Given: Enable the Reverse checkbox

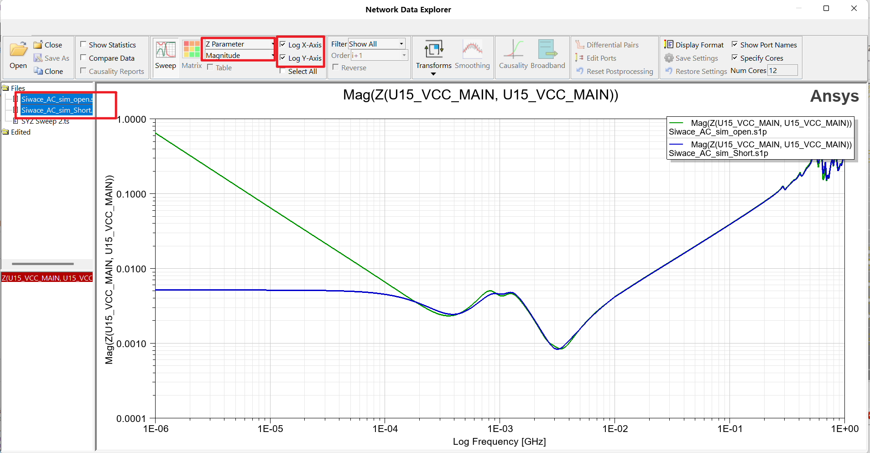Looking at the screenshot, I should tap(335, 67).
